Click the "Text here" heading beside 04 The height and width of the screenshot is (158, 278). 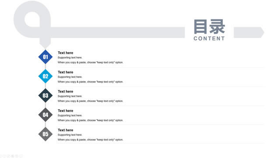click(65, 111)
